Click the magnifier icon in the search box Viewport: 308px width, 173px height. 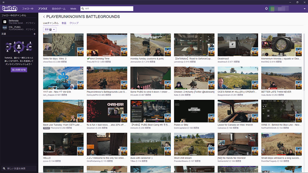83,9
